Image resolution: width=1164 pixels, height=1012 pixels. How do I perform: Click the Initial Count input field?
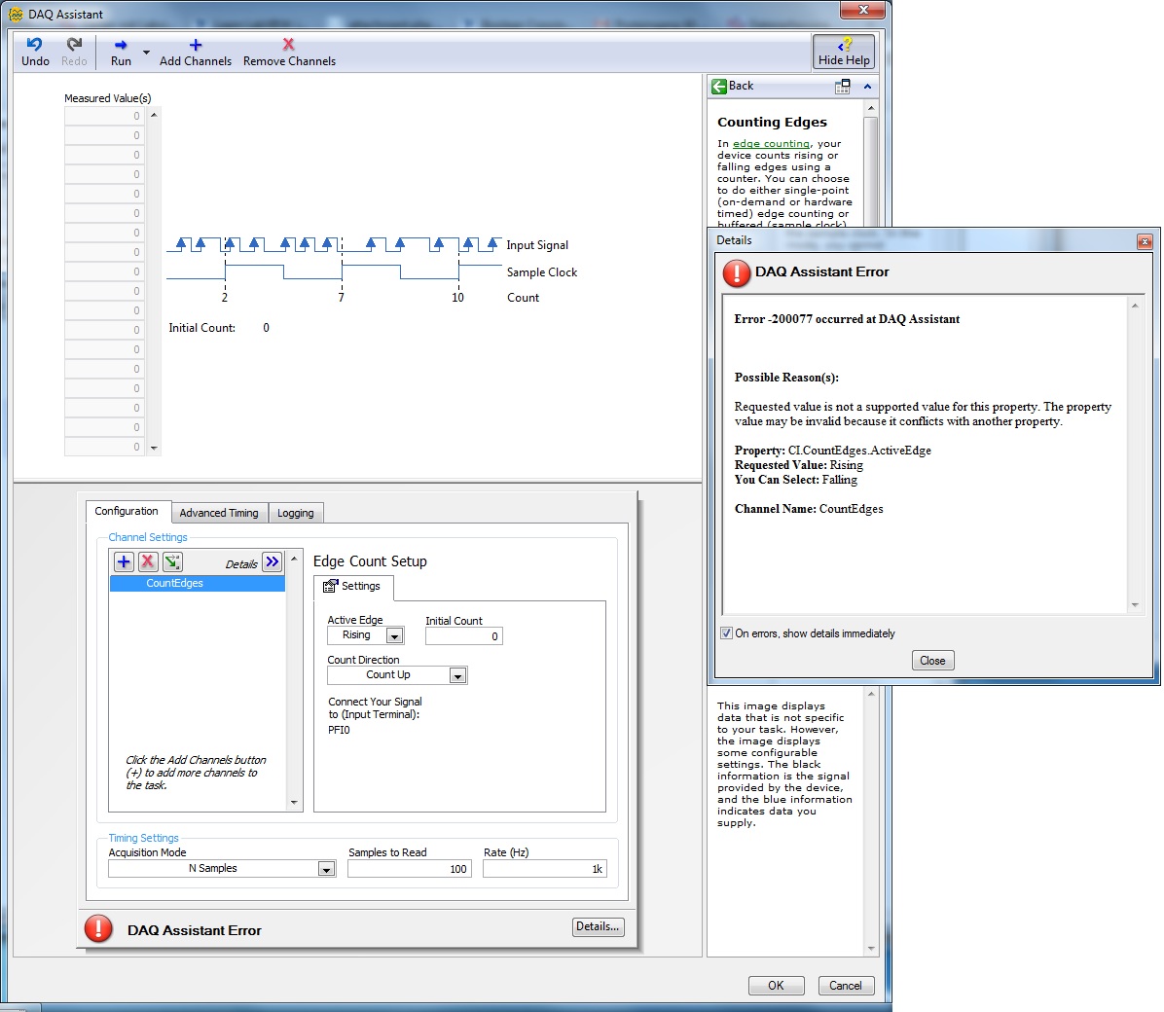463,636
